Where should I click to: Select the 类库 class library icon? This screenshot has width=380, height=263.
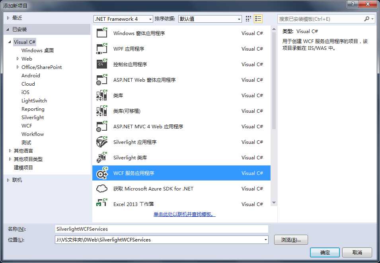coord(102,95)
